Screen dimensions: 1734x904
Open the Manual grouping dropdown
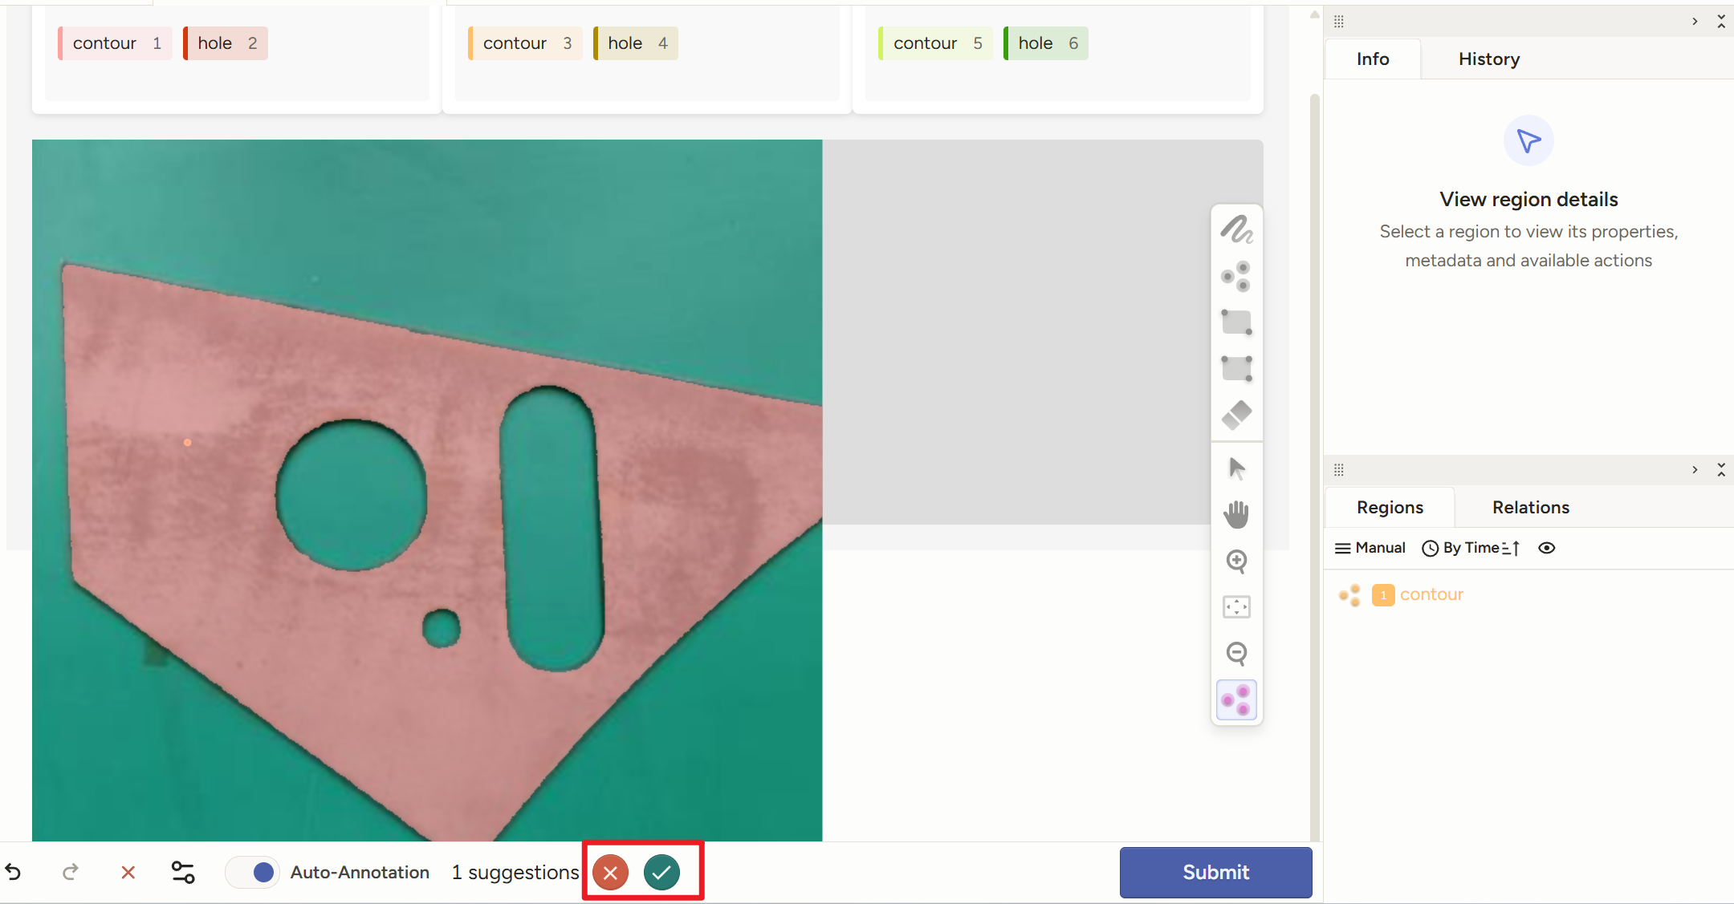(1370, 548)
